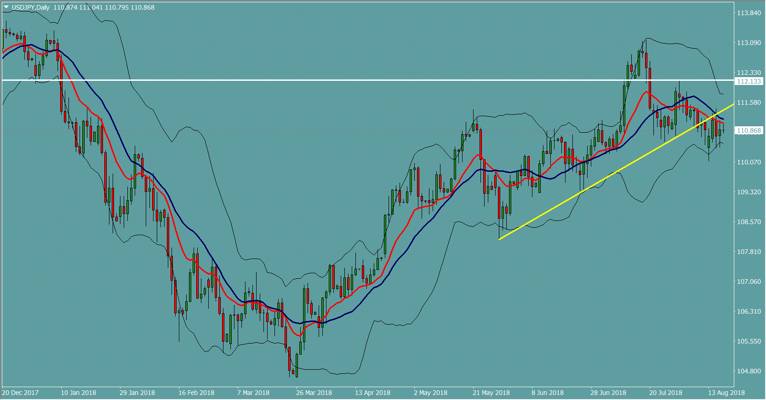The image size is (766, 400).
Task: Select the upper-right end of yellow trendline
Action: point(733,105)
